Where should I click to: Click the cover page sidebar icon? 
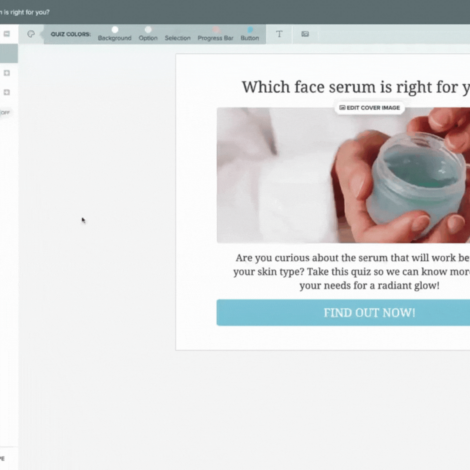tap(7, 34)
